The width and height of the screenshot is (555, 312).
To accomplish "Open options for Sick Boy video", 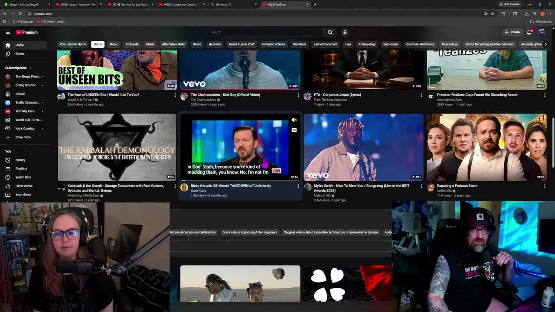I will point(298,95).
